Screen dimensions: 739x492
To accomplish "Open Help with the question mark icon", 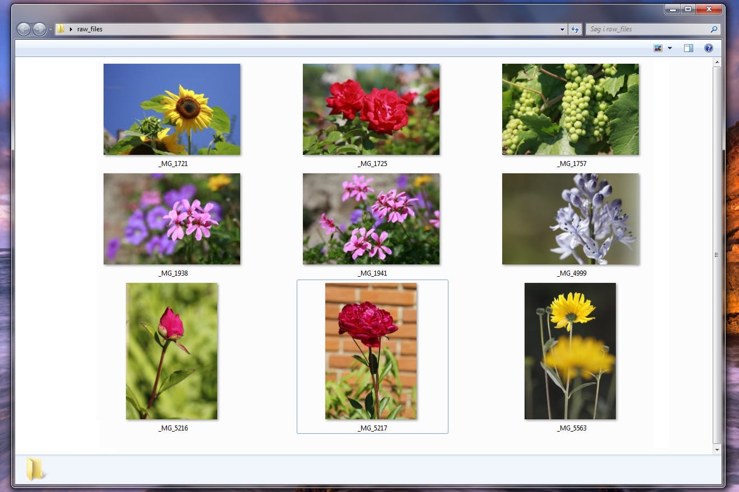I will pos(709,49).
